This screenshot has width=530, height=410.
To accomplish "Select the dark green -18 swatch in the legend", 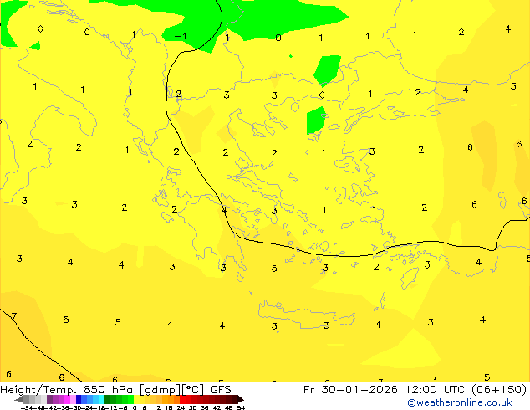I will pos(108,399).
